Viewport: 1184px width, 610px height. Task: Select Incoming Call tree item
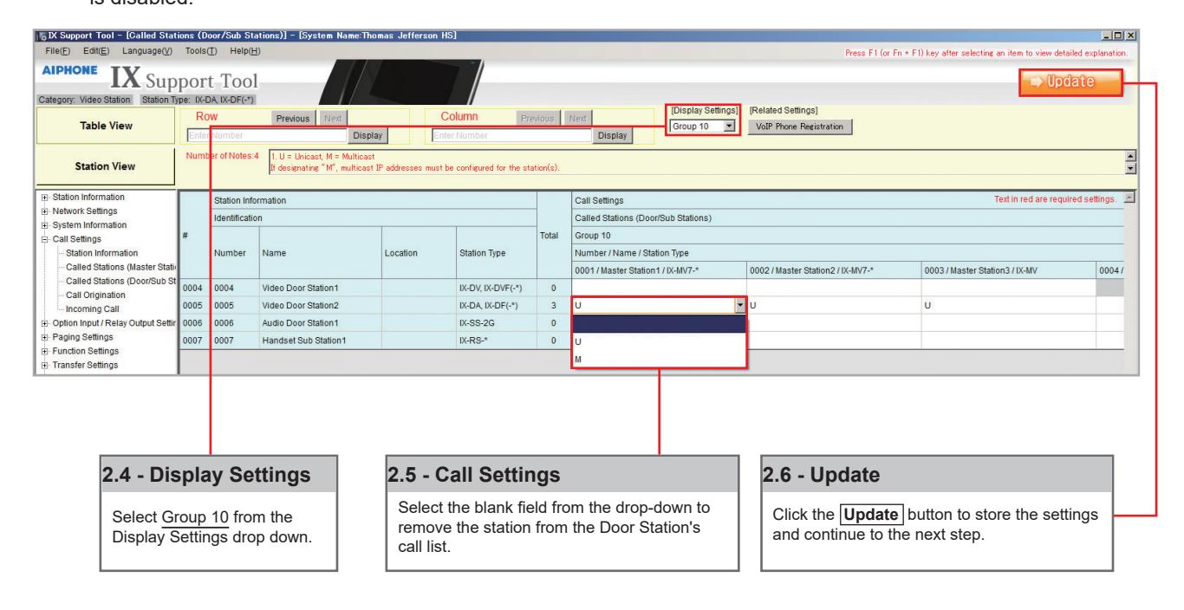92,308
